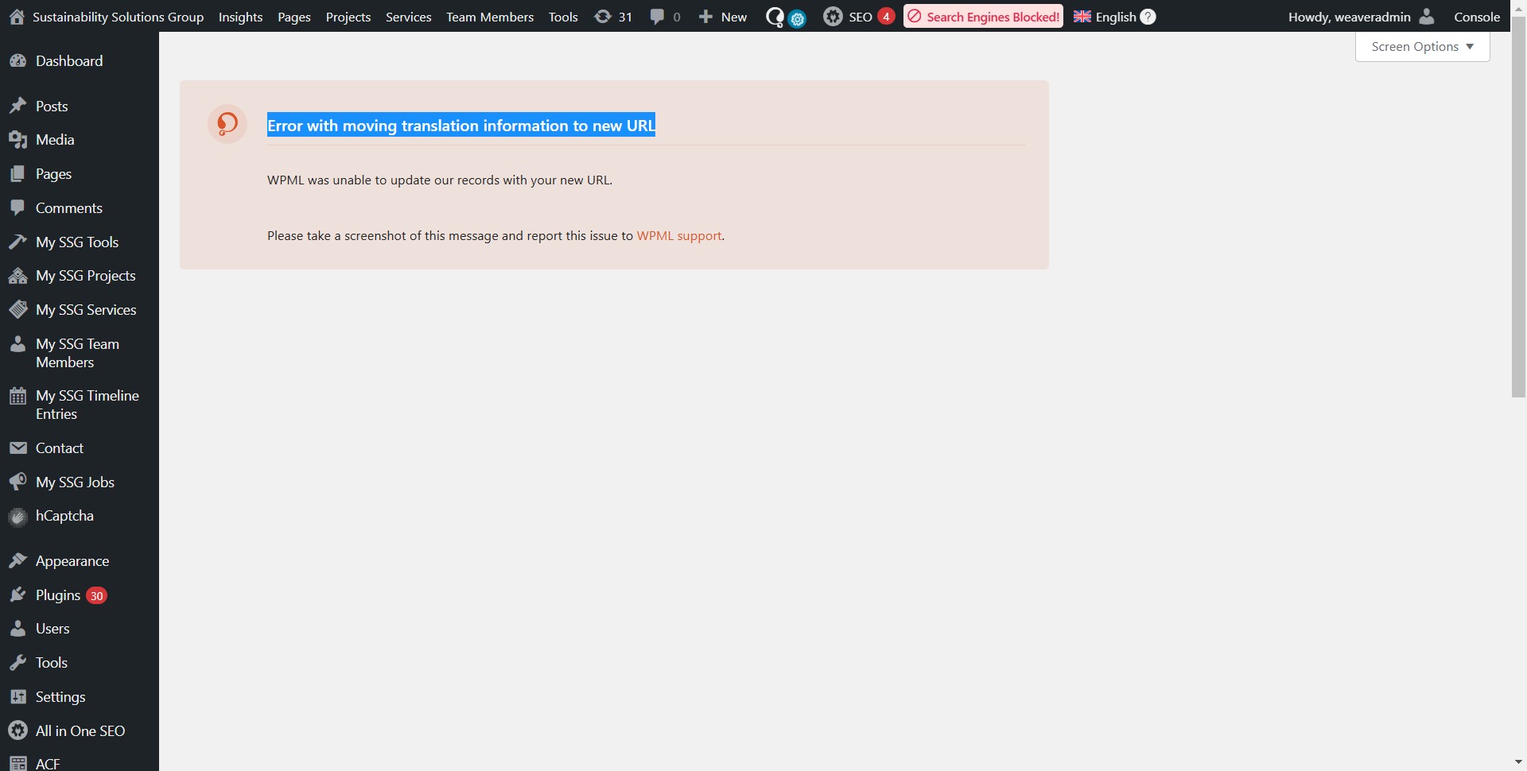Click the Search Engines Blocked! warning button

[983, 17]
